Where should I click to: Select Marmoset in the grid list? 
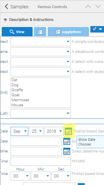[x=20, y=100]
